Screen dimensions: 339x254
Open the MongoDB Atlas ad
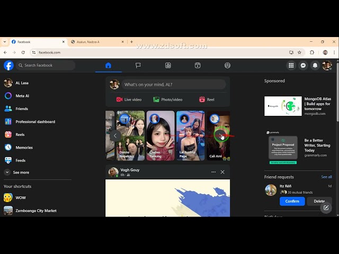pos(298,106)
